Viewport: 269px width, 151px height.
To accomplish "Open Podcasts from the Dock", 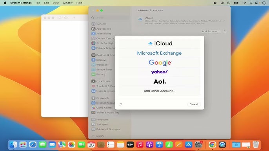I will [x=150, y=145].
